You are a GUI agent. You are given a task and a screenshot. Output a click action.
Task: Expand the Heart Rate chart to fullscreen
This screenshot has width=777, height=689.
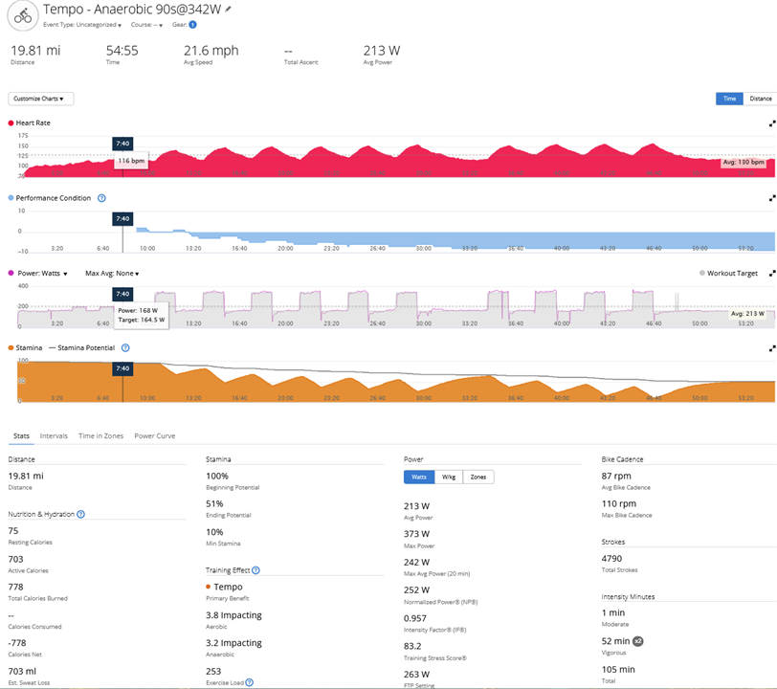[x=771, y=122]
